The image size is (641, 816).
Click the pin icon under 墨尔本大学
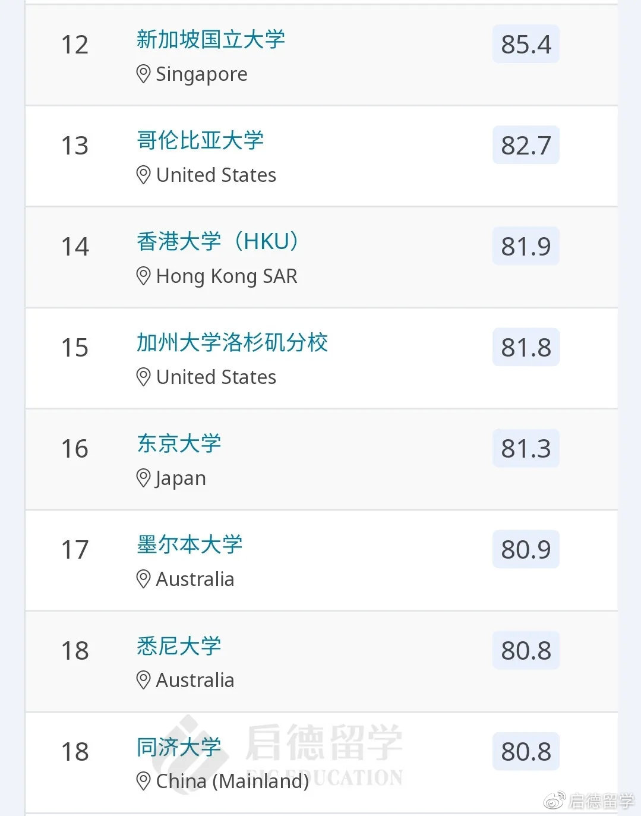point(143,579)
